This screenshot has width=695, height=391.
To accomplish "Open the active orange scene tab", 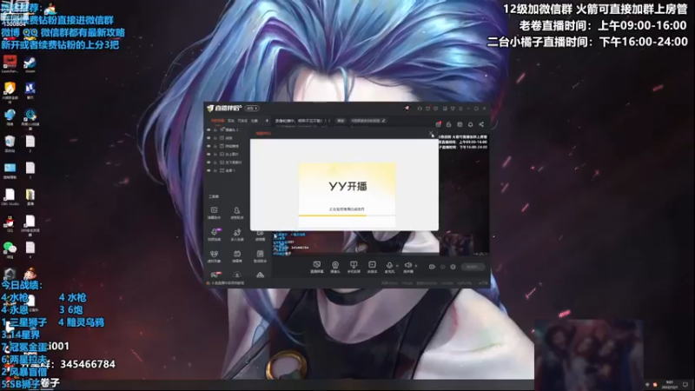I will 217,121.
